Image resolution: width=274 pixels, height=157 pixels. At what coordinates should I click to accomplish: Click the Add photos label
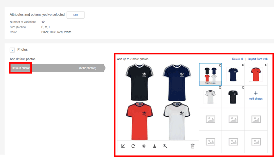point(256,99)
